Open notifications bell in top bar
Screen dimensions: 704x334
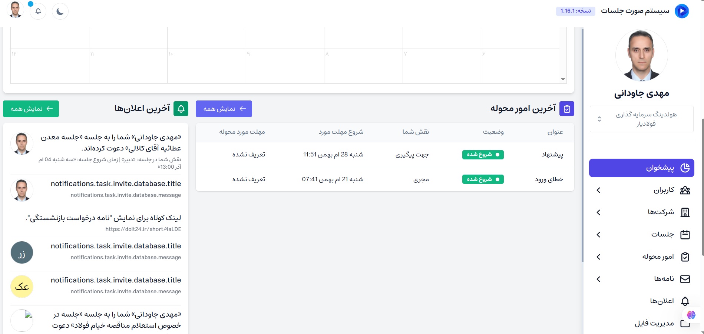tap(38, 11)
